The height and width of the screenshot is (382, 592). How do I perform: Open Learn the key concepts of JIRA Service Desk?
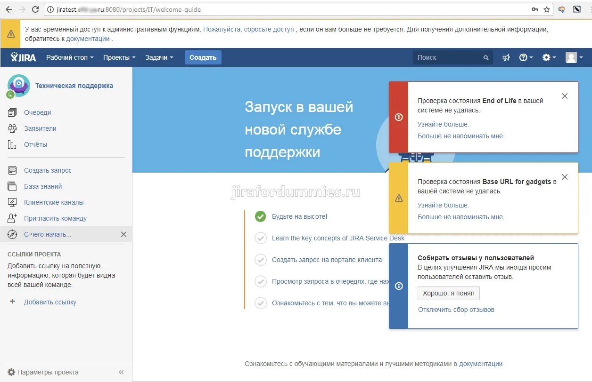(338, 238)
